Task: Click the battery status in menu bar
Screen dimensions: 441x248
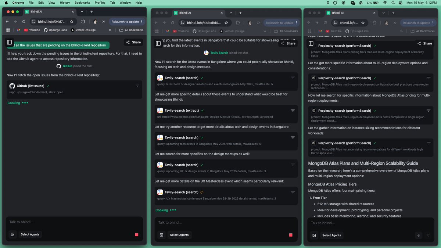Action: click(372, 3)
